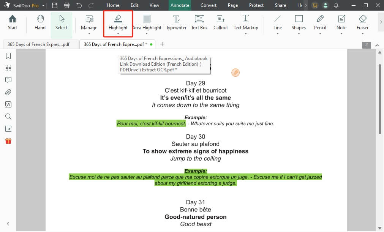Image resolution: width=384 pixels, height=232 pixels.
Task: Expand the Text Markup dropdown arrow
Action: [x=246, y=34]
